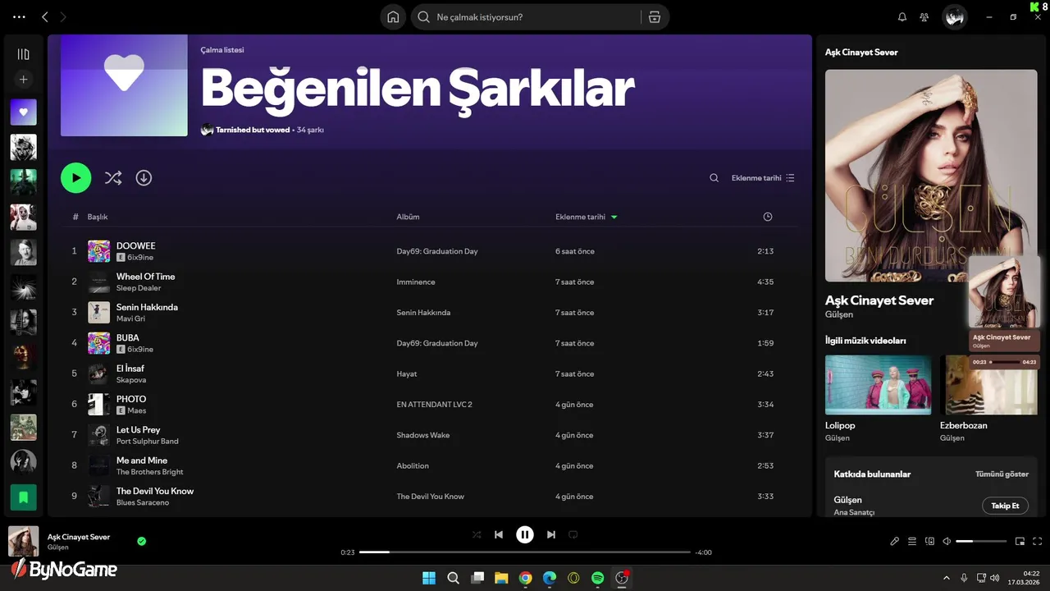Mute with the player volume icon

[947, 542]
